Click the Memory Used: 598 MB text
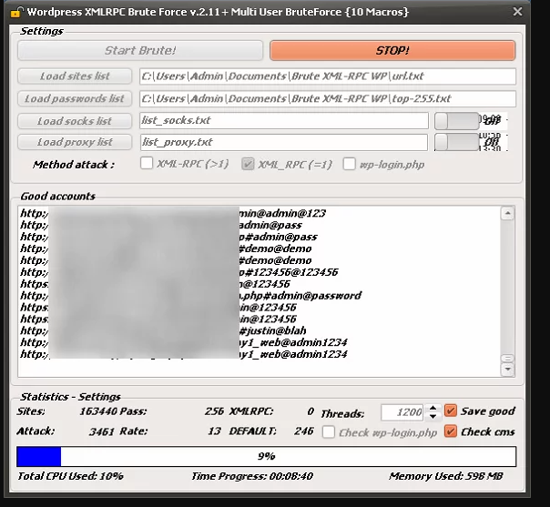Image resolution: width=550 pixels, height=507 pixels. coord(446,476)
